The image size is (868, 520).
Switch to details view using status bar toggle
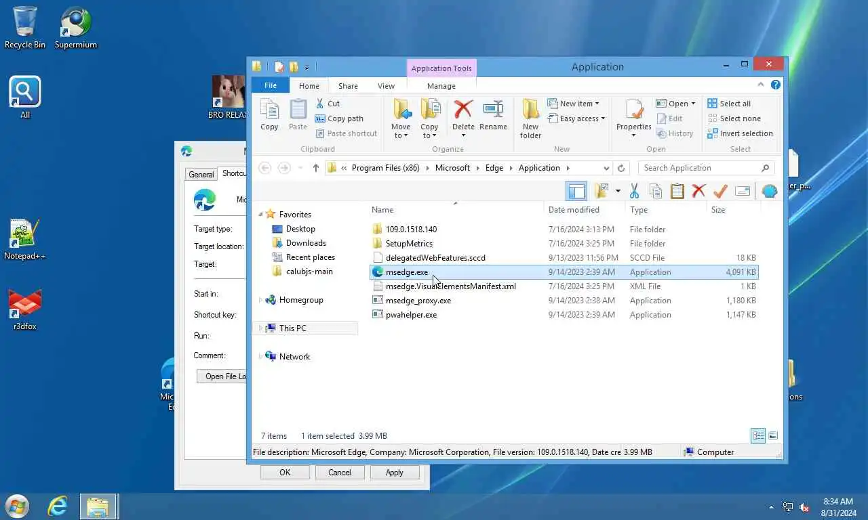click(758, 435)
